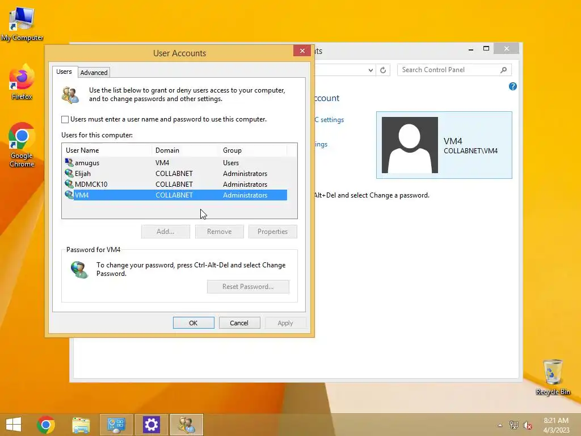Select User Accounts taskbar icon
The image size is (581, 436).
[x=186, y=425]
